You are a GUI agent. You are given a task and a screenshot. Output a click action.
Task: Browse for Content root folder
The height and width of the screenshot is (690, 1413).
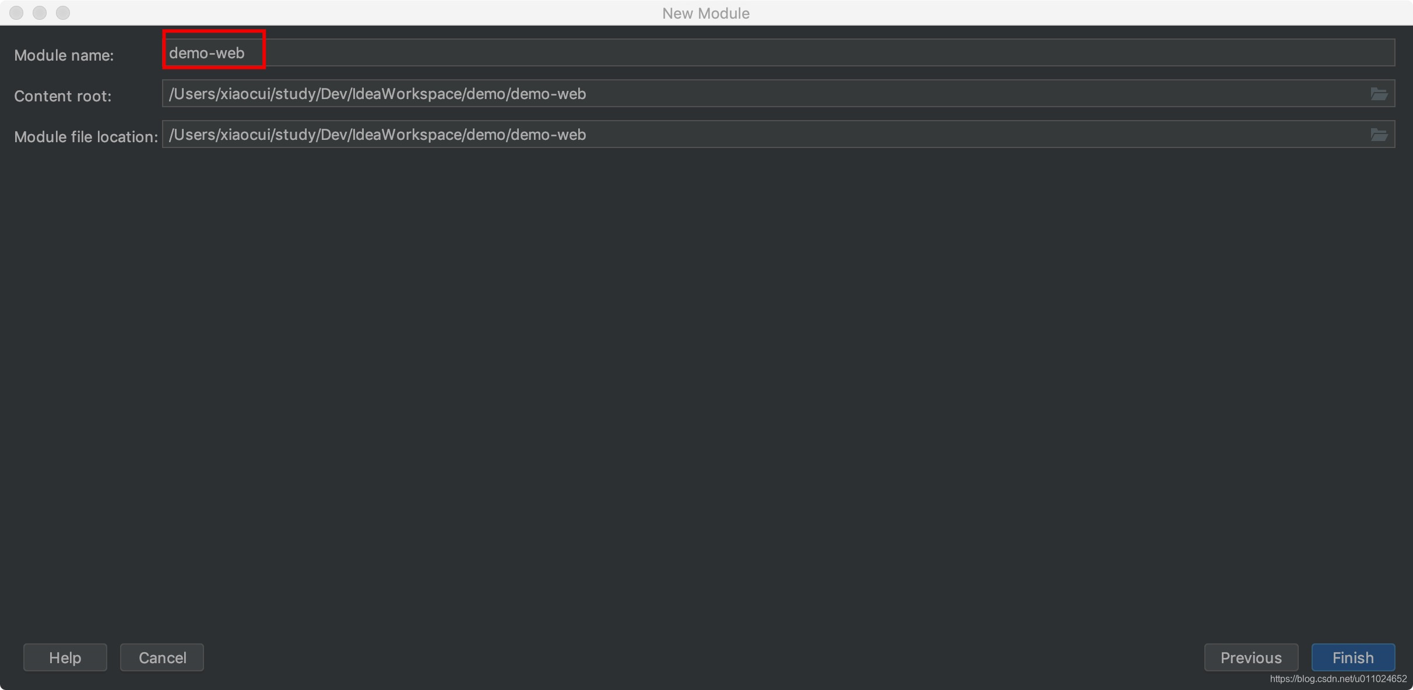pos(1379,94)
